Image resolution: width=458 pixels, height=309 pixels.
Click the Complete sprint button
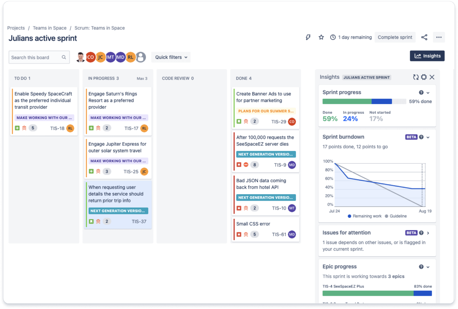pyautogui.click(x=395, y=37)
